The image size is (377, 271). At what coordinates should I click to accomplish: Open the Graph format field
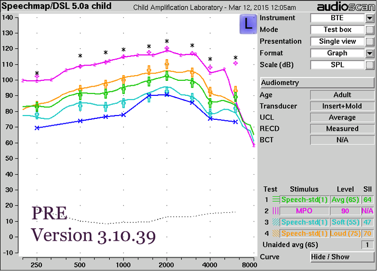[337, 53]
